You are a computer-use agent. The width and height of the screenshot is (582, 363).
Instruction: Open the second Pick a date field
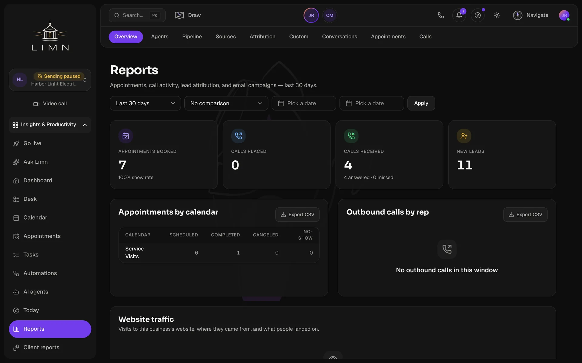[372, 103]
